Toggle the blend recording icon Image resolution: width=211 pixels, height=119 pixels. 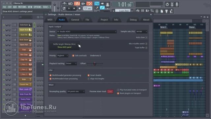[83, 4]
